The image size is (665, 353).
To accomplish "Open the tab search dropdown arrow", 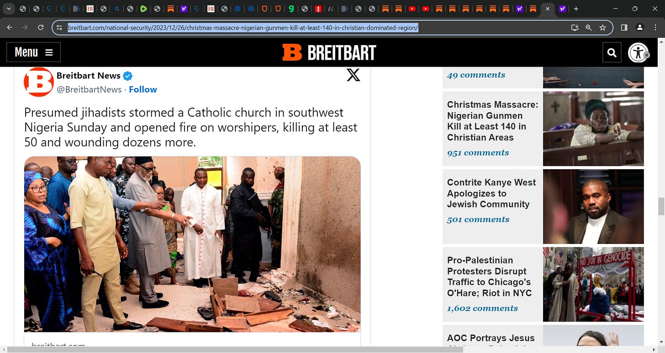I will pyautogui.click(x=8, y=9).
